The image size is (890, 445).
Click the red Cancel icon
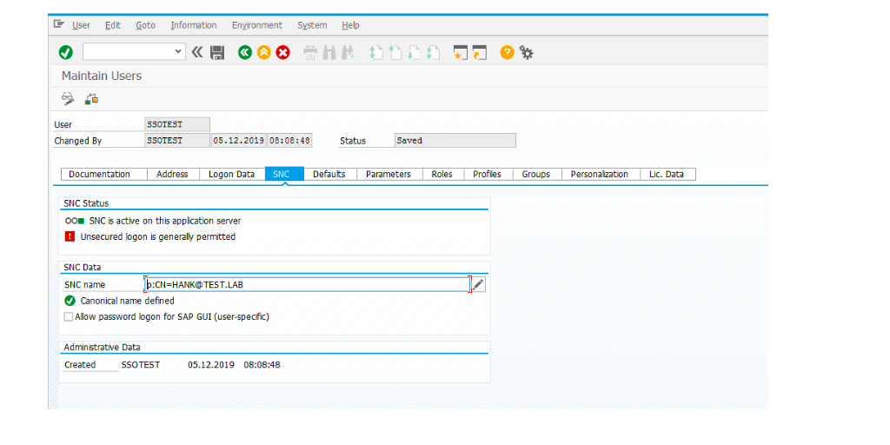pyautogui.click(x=282, y=53)
